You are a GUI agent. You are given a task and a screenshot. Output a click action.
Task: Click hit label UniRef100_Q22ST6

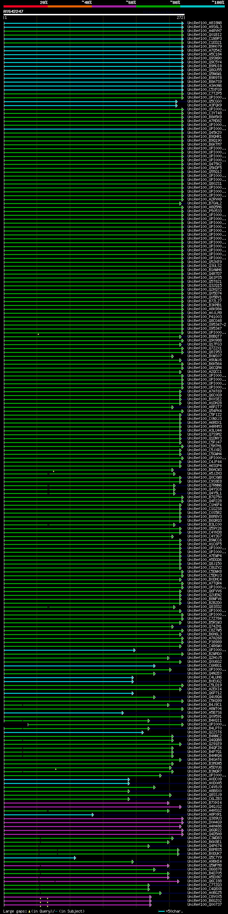[x=204, y=732]
